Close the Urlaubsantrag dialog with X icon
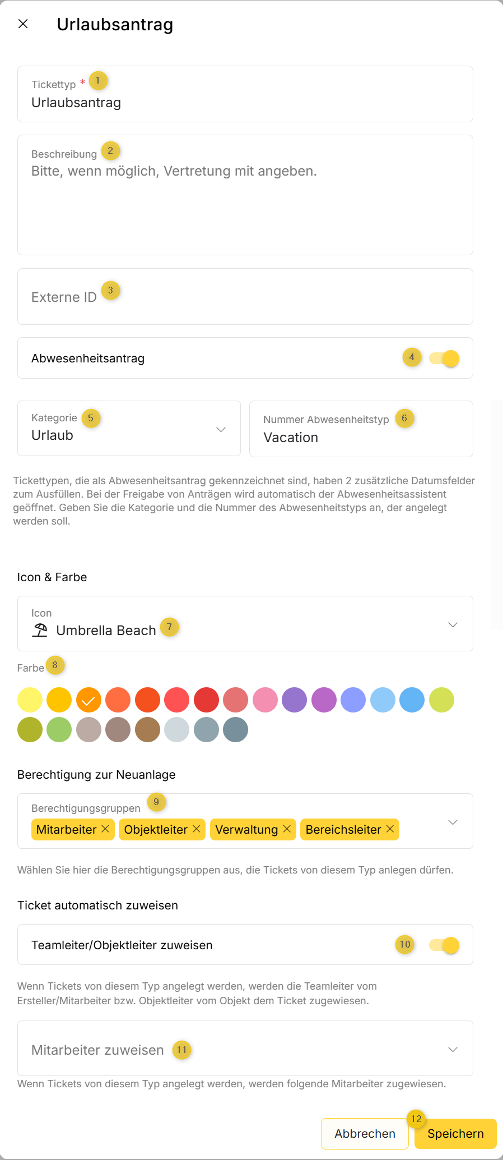The image size is (503, 1163). [x=23, y=24]
